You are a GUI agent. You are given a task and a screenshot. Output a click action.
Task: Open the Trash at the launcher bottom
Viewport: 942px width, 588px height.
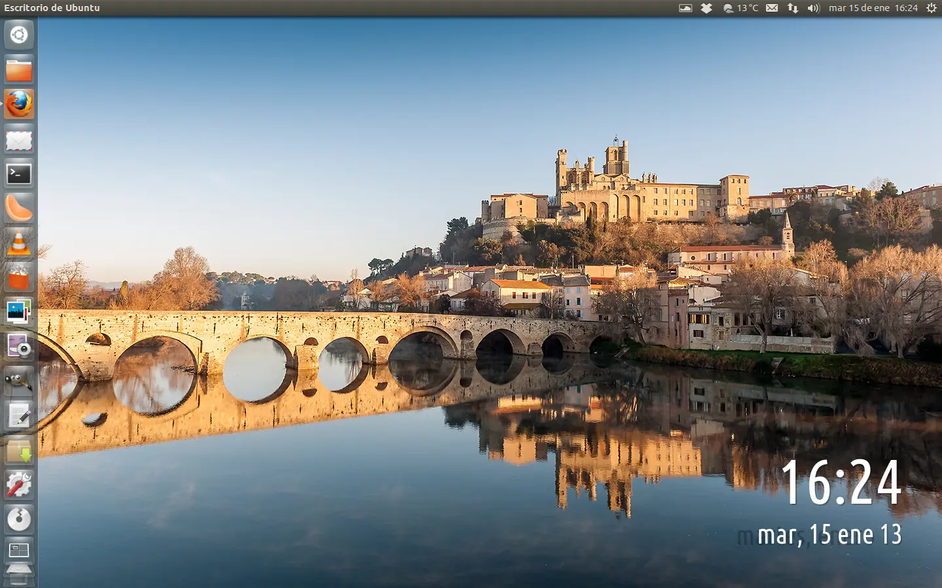19,575
